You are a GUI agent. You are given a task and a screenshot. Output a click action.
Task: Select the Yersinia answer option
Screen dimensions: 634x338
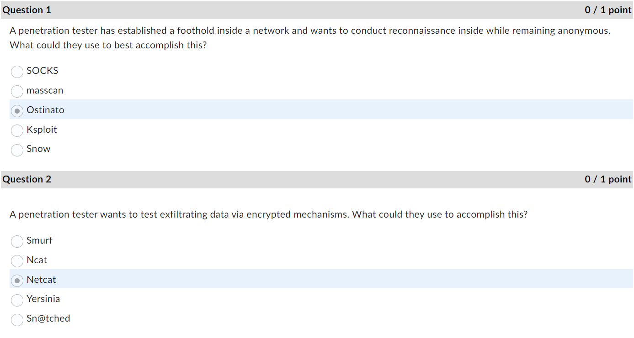click(17, 300)
